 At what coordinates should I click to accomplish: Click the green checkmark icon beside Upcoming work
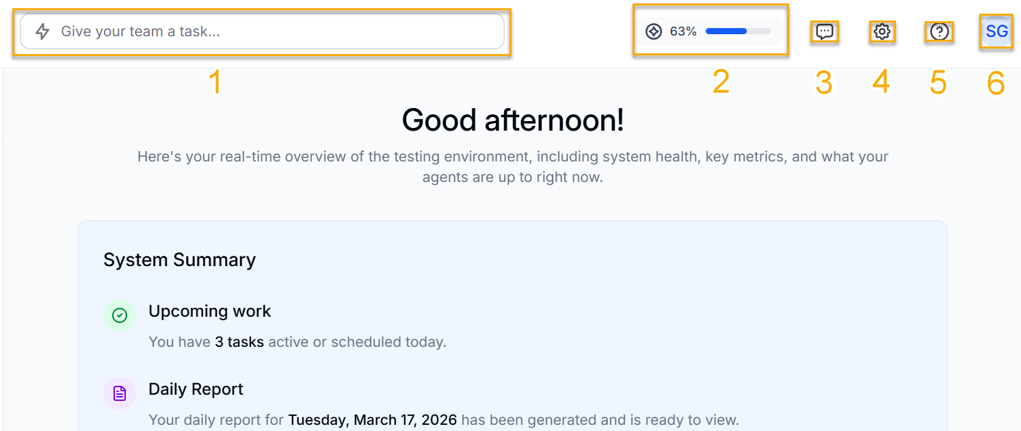pyautogui.click(x=120, y=315)
